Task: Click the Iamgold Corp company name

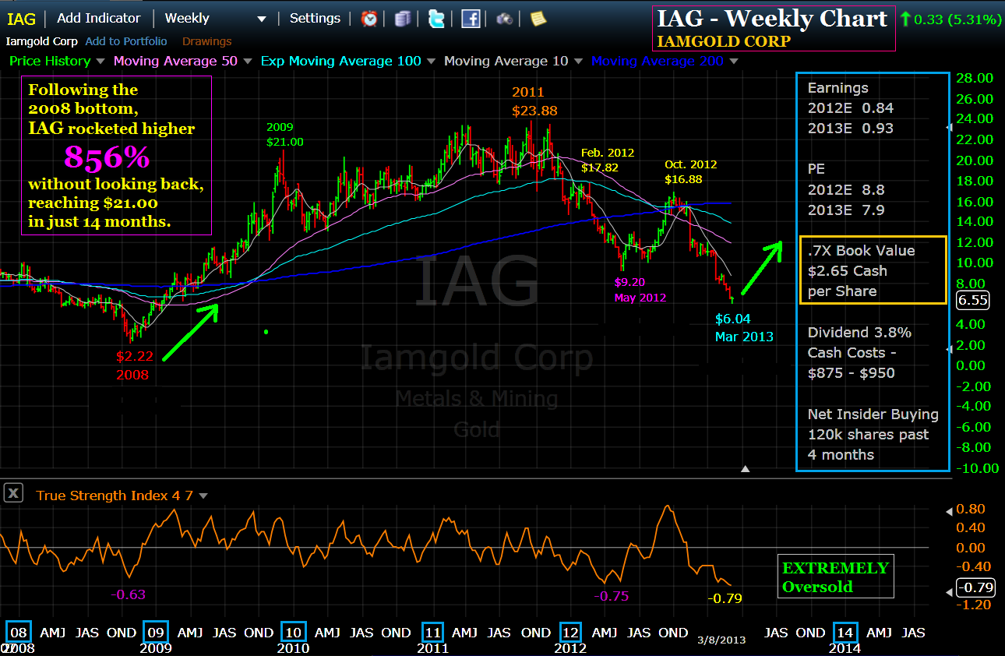Action: [x=43, y=41]
